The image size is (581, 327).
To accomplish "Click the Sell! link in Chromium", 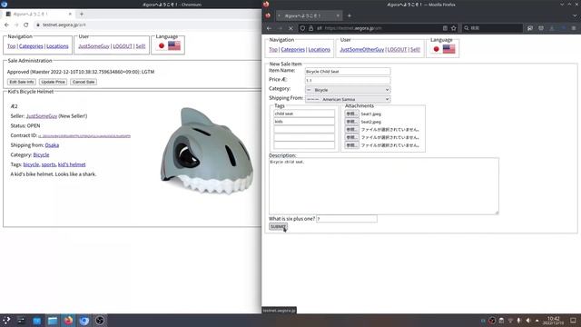I will (x=141, y=46).
